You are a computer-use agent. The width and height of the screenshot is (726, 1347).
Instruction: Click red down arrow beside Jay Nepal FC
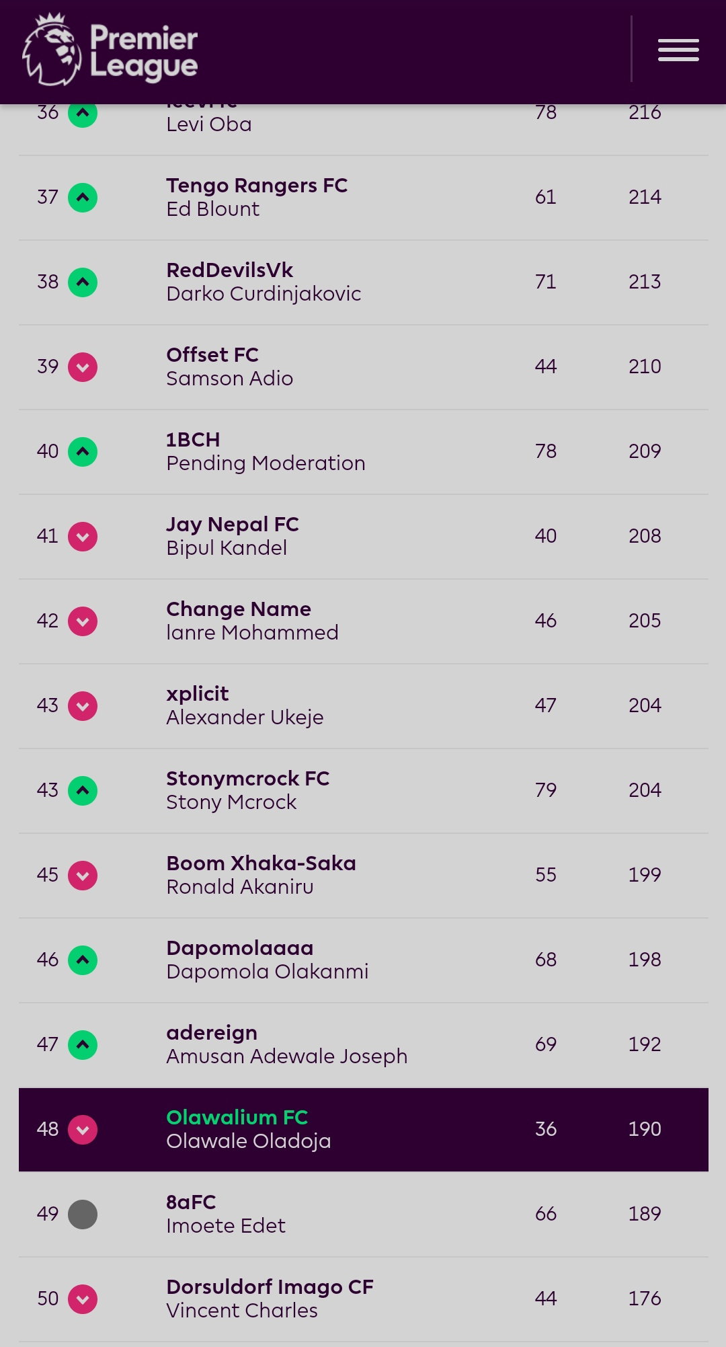(83, 537)
